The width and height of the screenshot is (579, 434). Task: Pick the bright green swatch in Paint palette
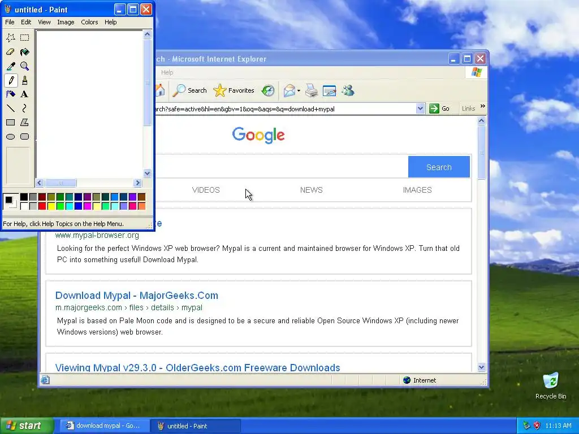60,206
